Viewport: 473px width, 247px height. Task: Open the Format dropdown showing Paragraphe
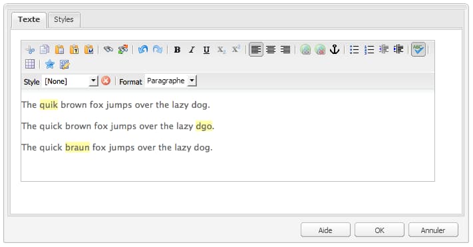(x=171, y=81)
